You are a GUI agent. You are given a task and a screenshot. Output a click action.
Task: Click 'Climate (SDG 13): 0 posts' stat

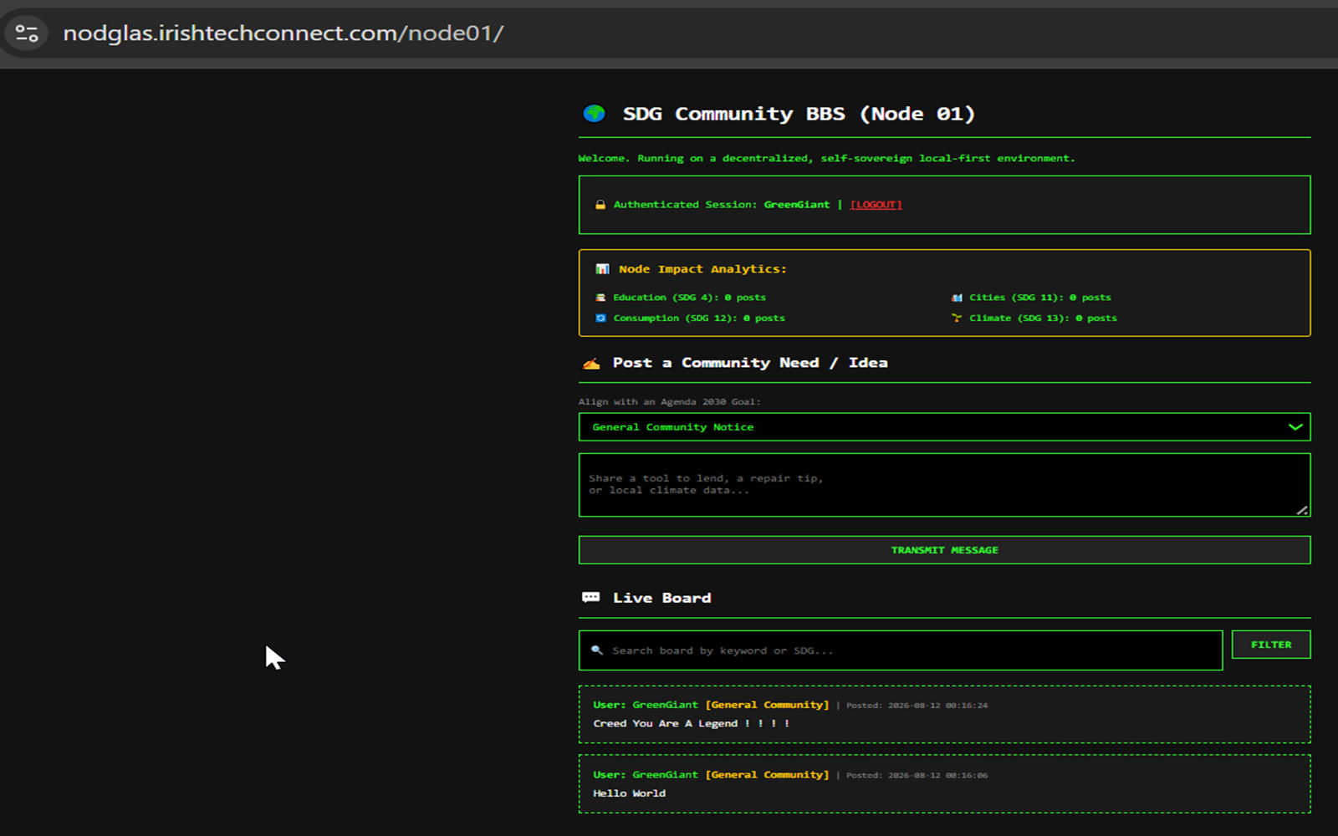(x=1043, y=319)
